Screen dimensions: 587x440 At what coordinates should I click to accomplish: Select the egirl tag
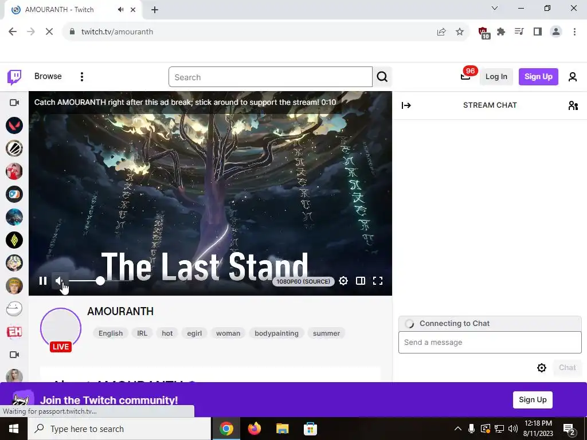coord(194,333)
